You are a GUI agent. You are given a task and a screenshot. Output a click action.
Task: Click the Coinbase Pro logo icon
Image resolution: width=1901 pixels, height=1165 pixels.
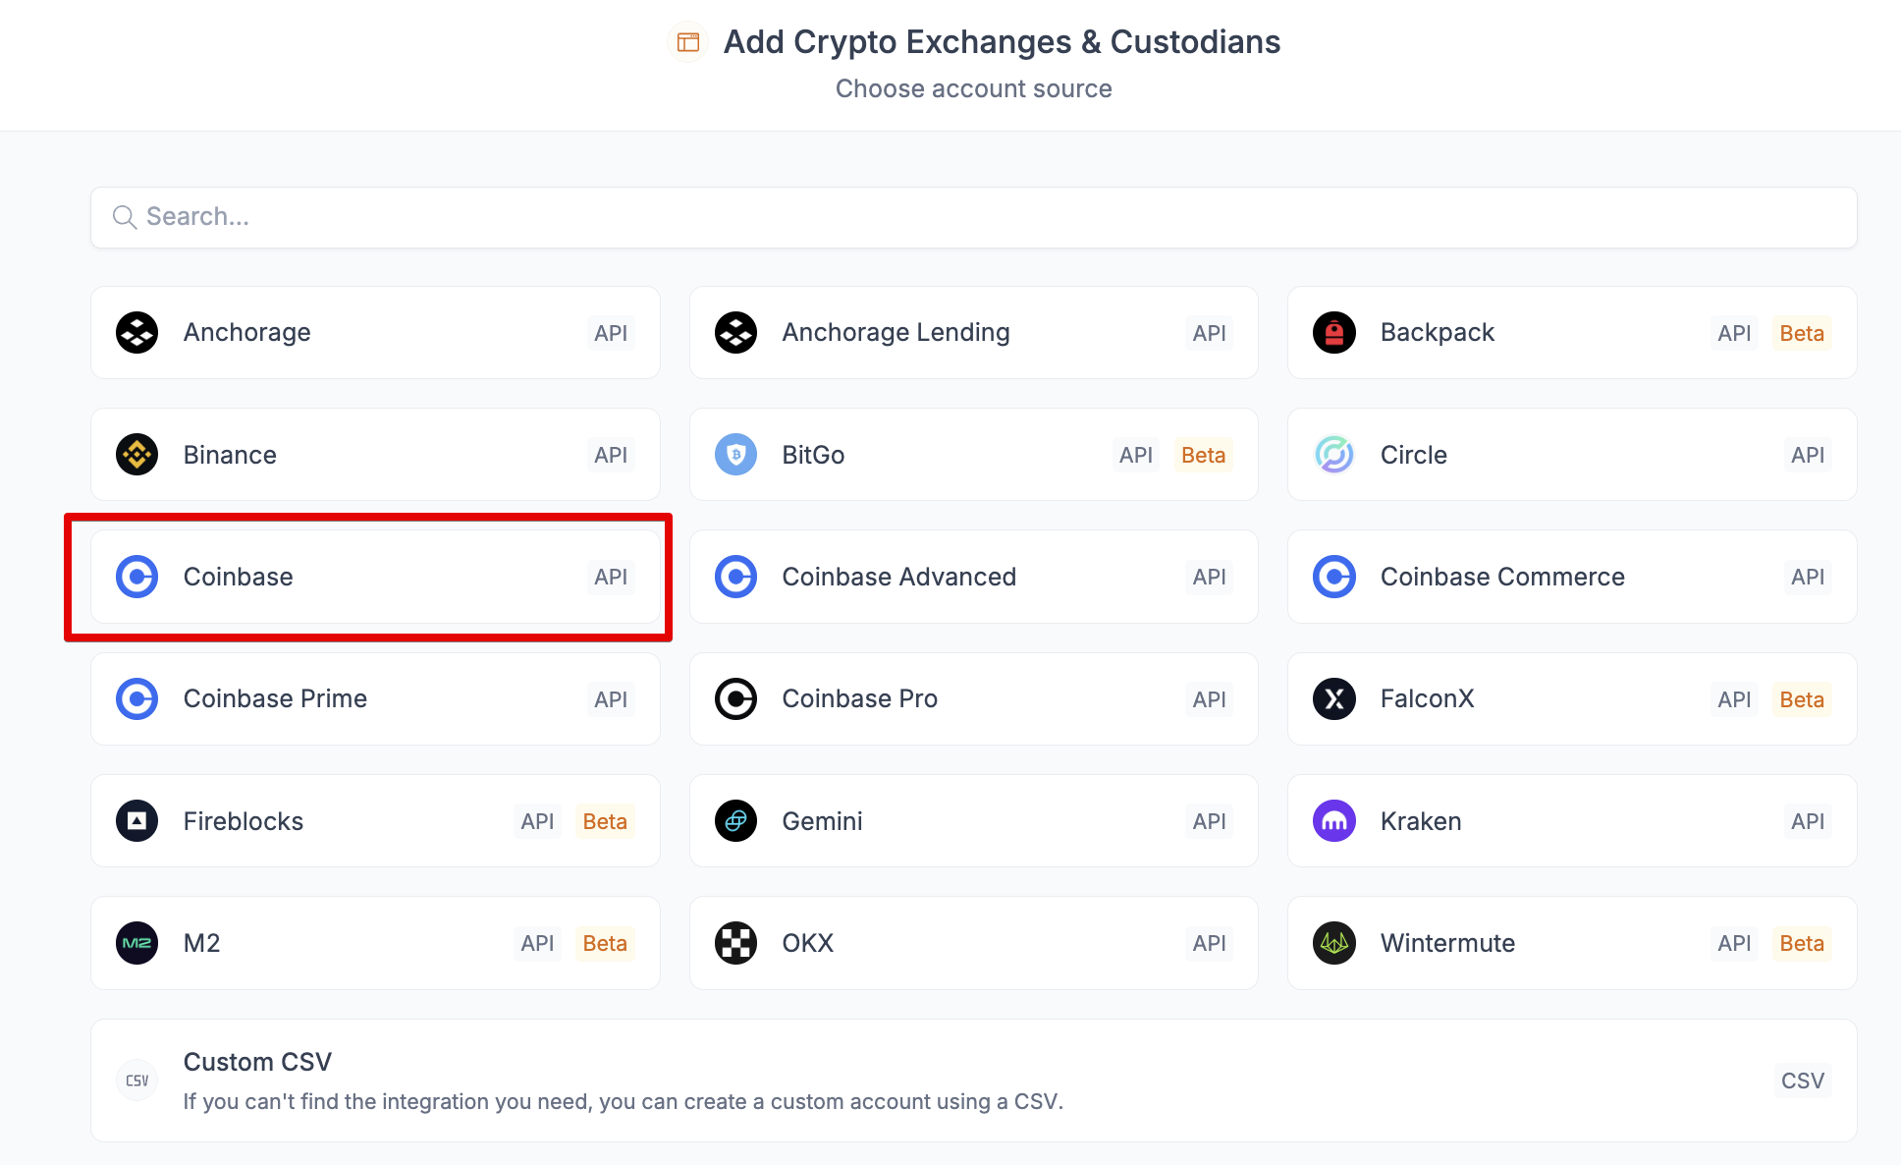[735, 699]
